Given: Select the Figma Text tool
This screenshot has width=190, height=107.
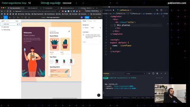Looking at the screenshot, I should (22, 18).
